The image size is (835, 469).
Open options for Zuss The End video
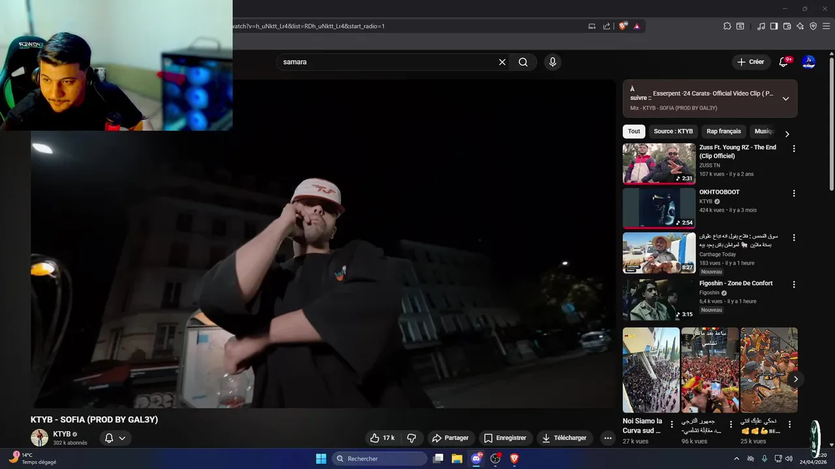point(794,149)
